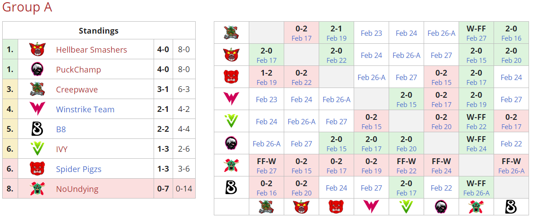
Task: Click the Hellbear Smashers logo in Standings
Action: (38, 50)
